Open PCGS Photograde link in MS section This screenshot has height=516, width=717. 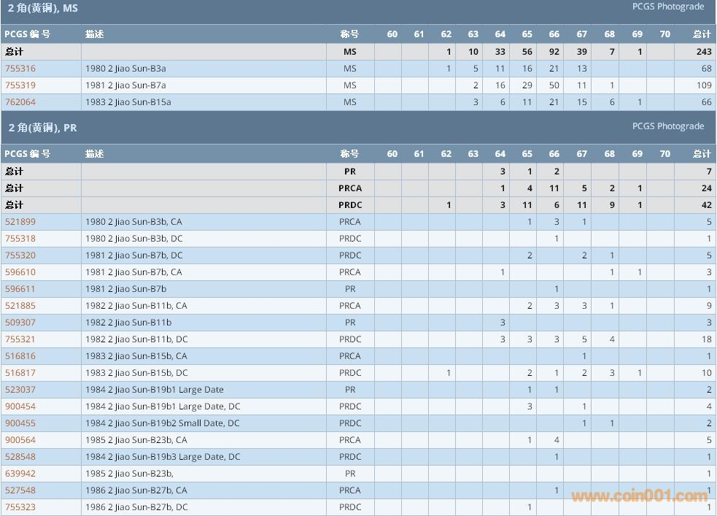click(667, 7)
